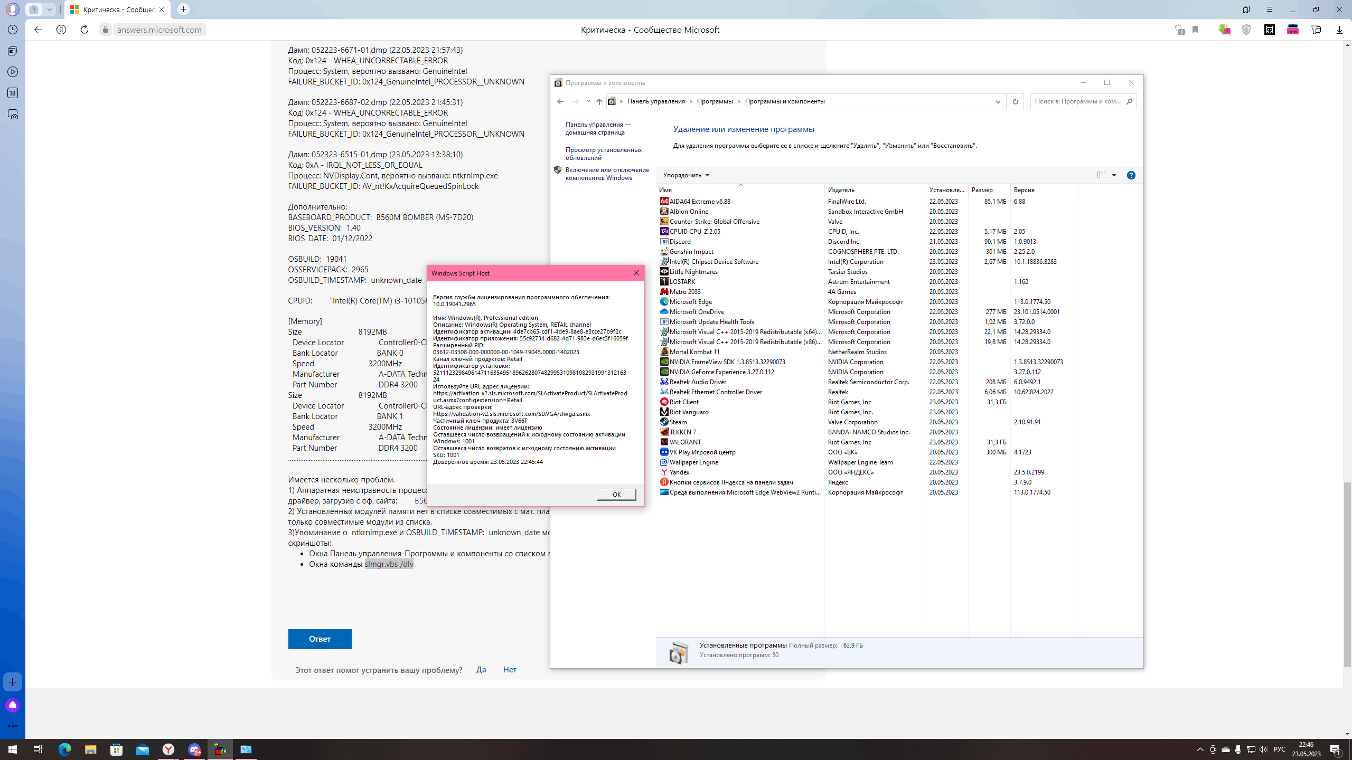Sort programs by Издатель column

(875, 189)
